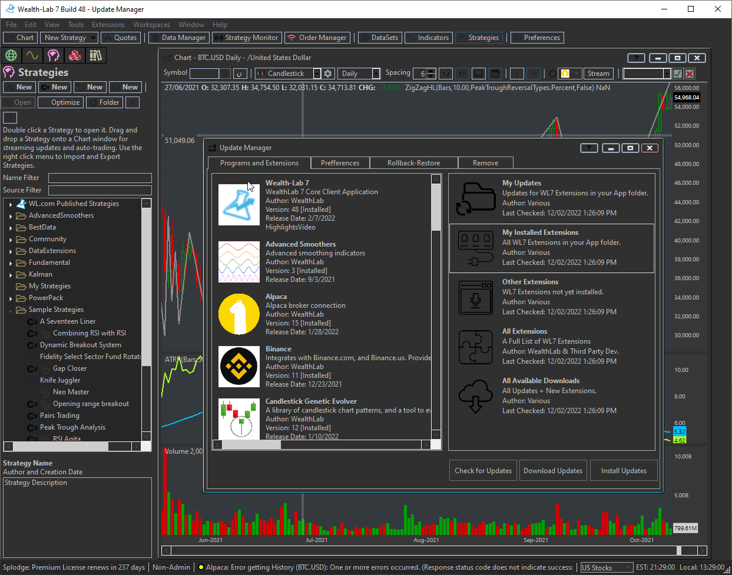
Task: Open the Extensions menu
Action: (108, 25)
